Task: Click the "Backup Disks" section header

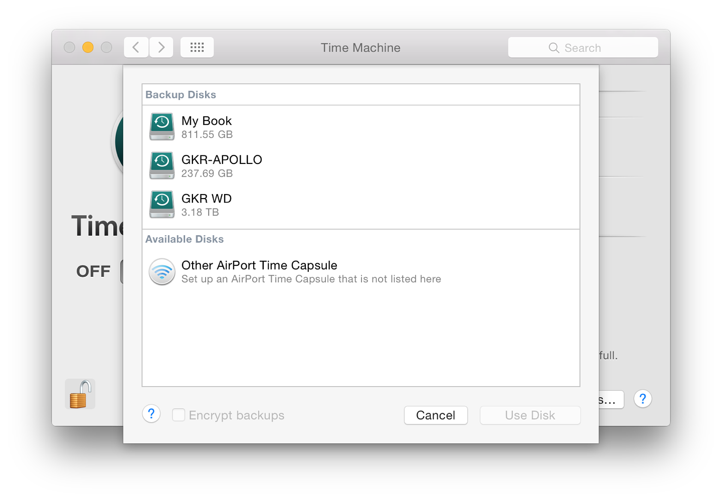Action: click(x=180, y=95)
